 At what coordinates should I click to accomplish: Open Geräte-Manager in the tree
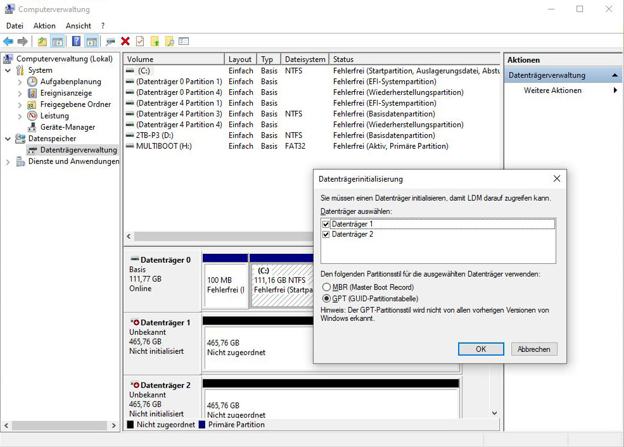coord(67,127)
